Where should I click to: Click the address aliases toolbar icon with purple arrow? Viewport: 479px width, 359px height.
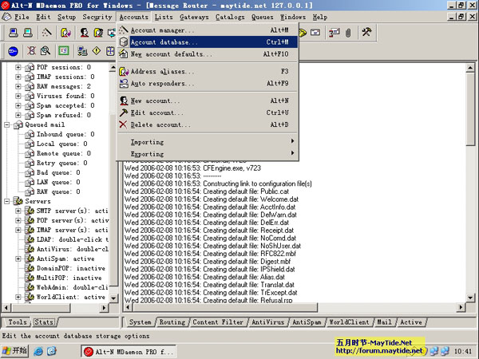66,33
